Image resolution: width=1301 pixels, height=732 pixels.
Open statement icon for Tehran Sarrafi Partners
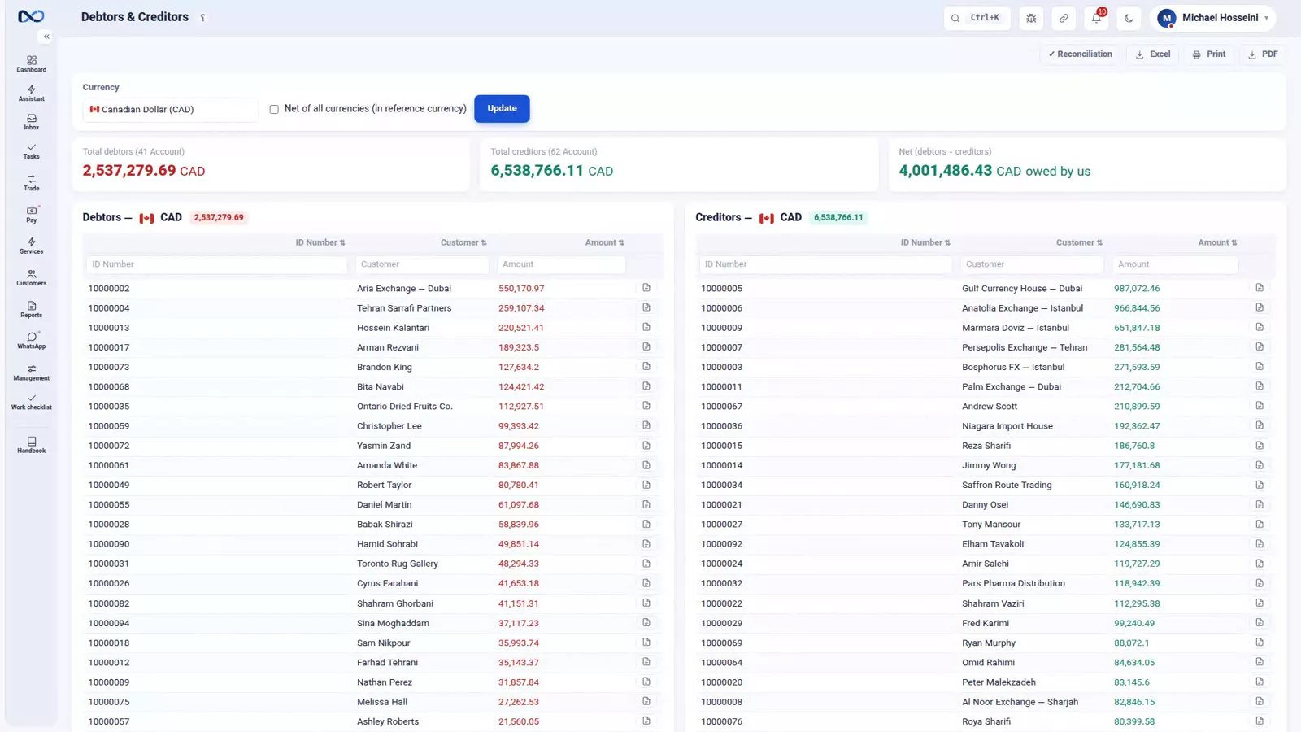click(x=646, y=307)
